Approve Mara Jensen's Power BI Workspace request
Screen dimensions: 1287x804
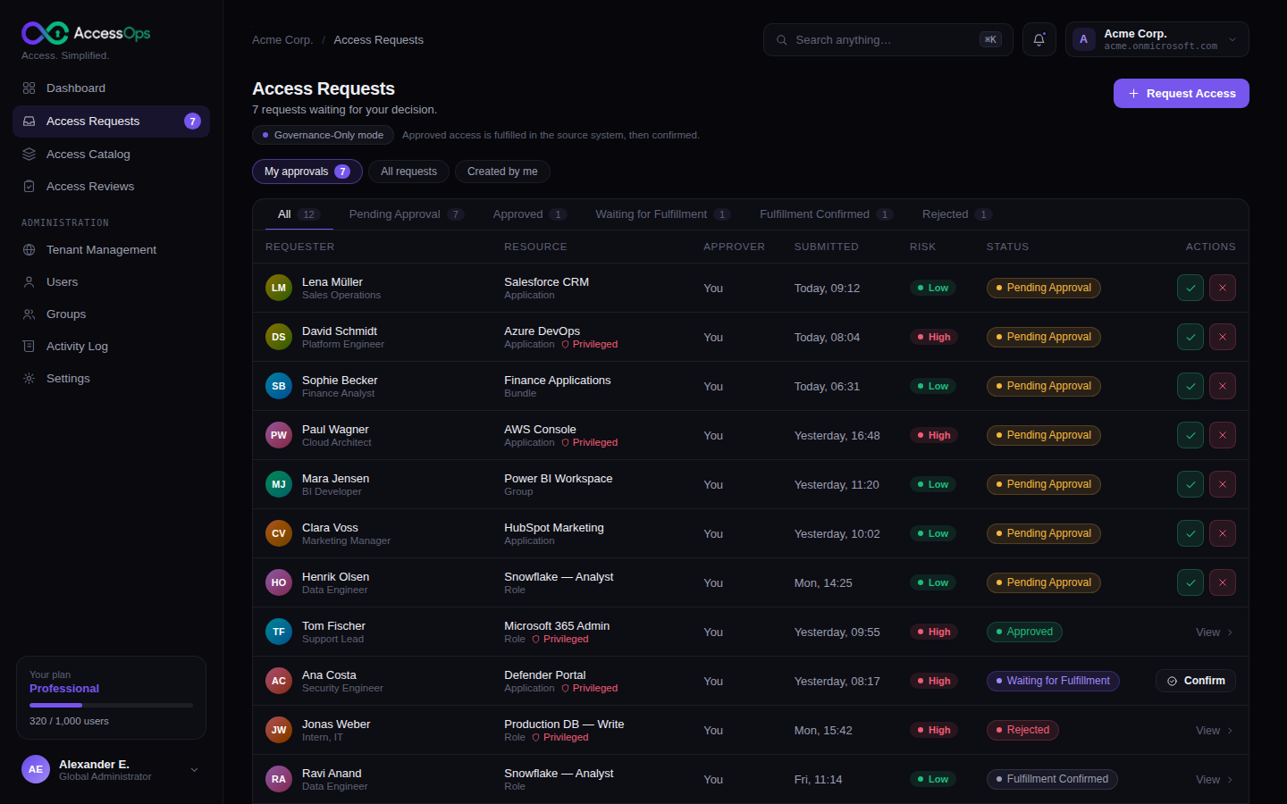pos(1190,484)
